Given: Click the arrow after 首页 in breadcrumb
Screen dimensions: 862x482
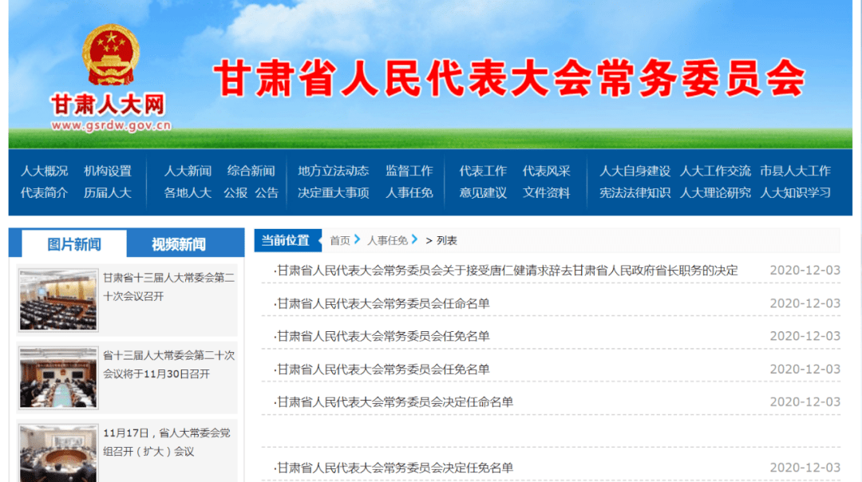Looking at the screenshot, I should 357,239.
